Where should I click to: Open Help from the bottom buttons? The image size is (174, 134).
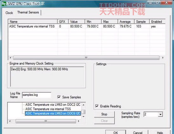coord(160,132)
